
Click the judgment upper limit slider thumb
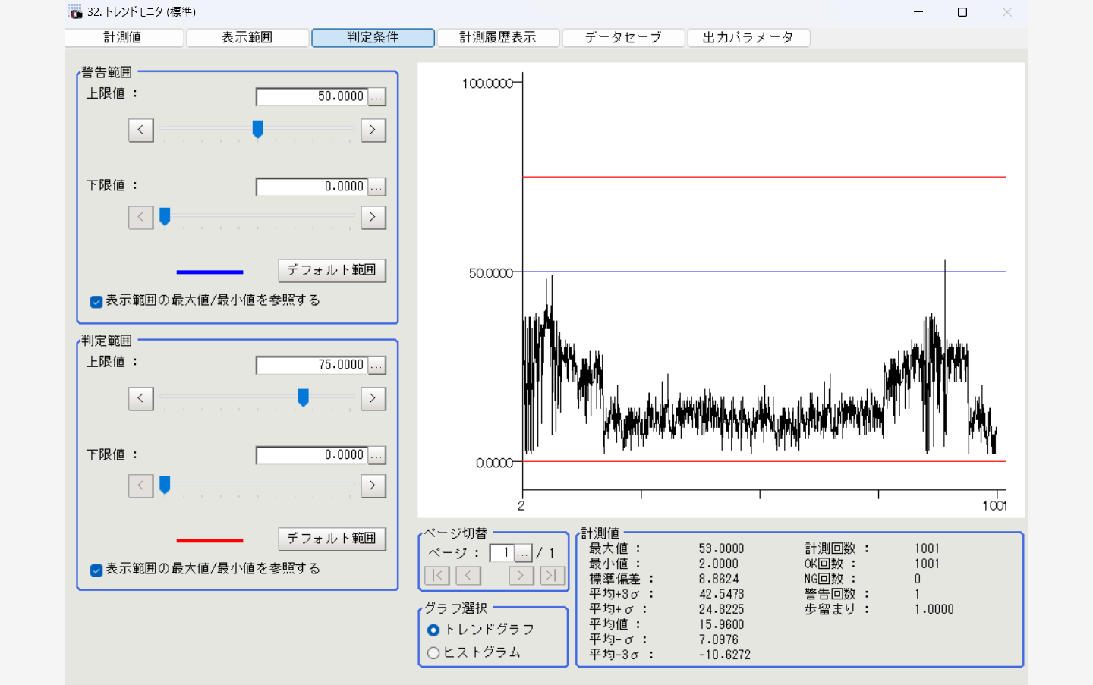click(x=304, y=397)
